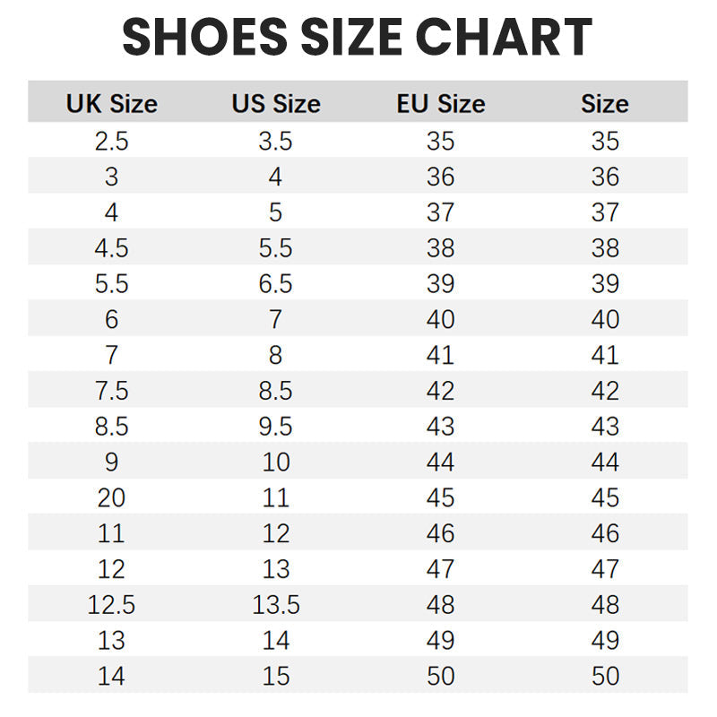
Task: Click US size 3.5 cell
Action: click(275, 141)
